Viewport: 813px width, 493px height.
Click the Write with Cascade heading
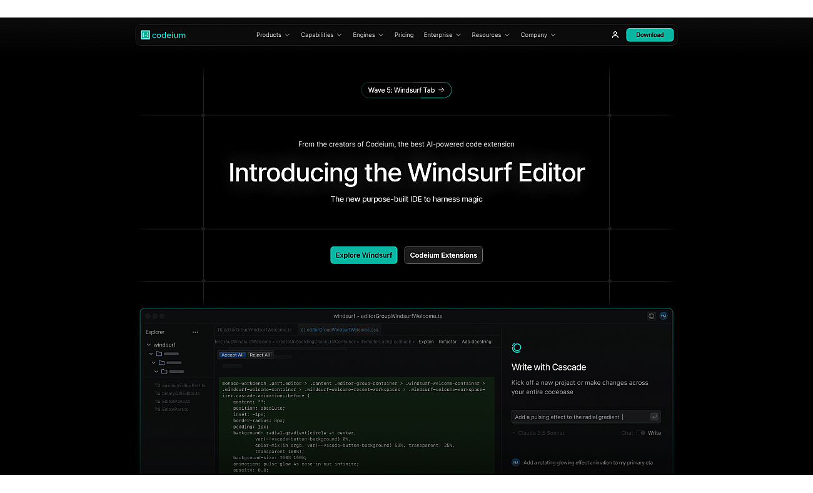tap(548, 367)
